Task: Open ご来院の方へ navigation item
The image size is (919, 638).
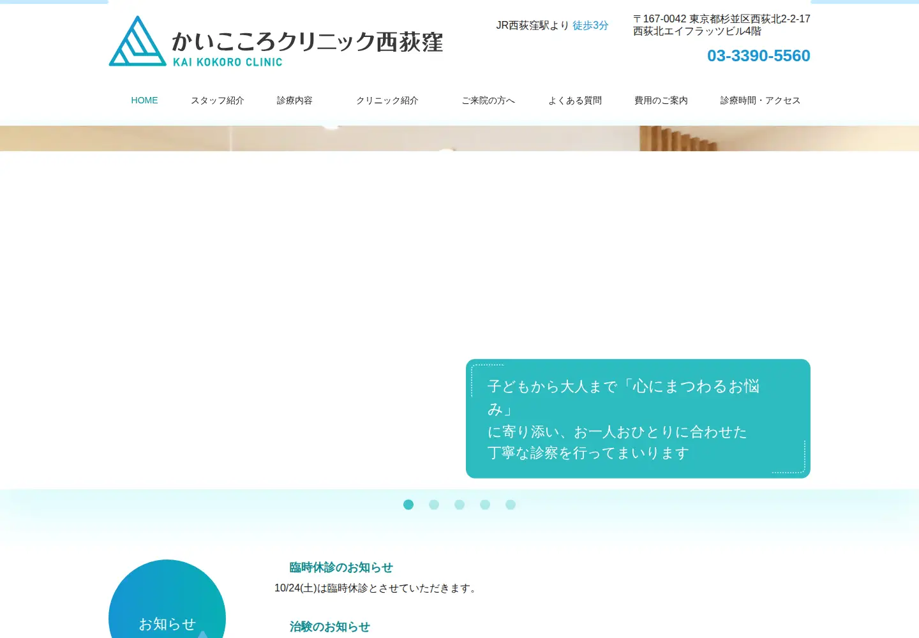Action: [488, 100]
